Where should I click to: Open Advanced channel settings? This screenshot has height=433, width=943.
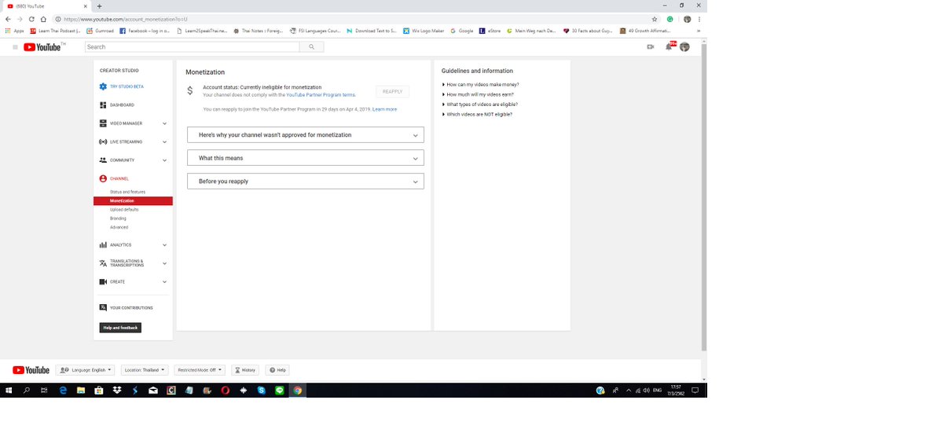coord(119,227)
